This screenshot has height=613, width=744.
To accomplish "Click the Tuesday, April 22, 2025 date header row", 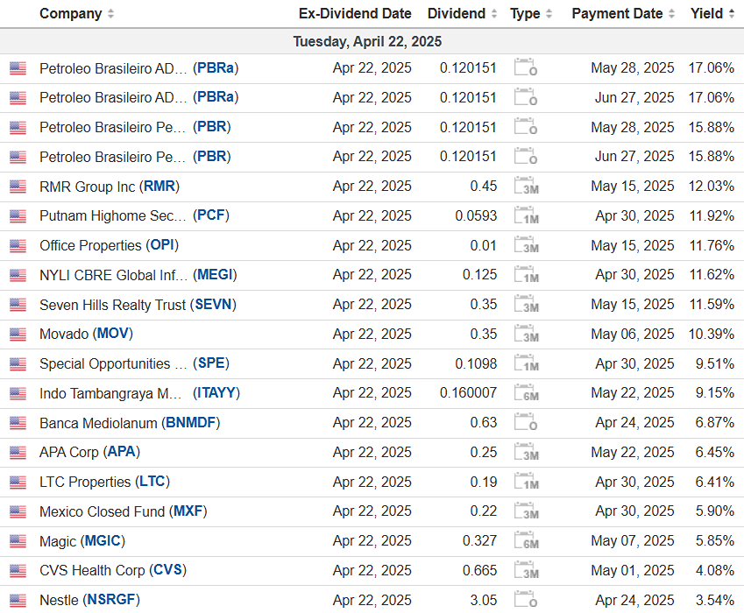I will tap(367, 41).
